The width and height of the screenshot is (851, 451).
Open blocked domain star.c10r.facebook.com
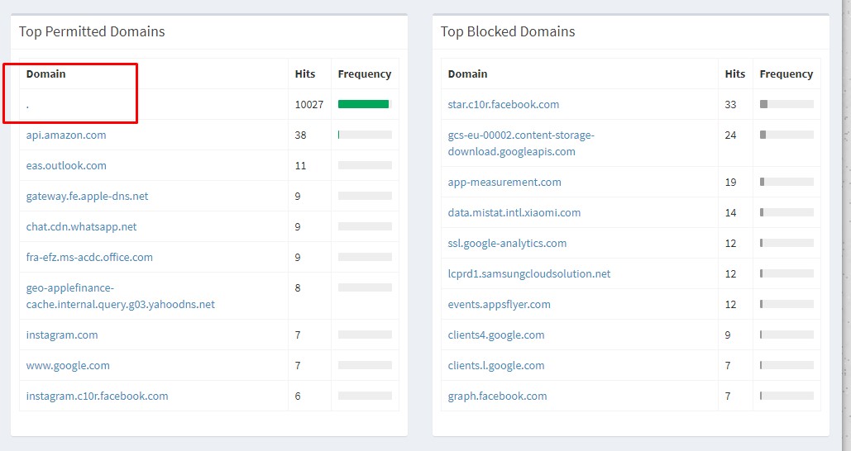coord(503,105)
